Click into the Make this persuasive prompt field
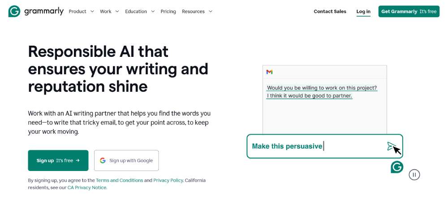This screenshot has width=448, height=205. (314, 146)
